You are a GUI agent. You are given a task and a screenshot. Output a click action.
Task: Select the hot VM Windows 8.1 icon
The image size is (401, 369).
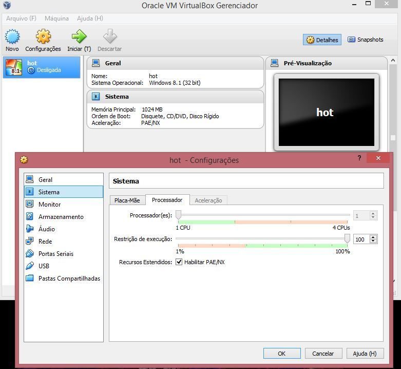(x=14, y=67)
